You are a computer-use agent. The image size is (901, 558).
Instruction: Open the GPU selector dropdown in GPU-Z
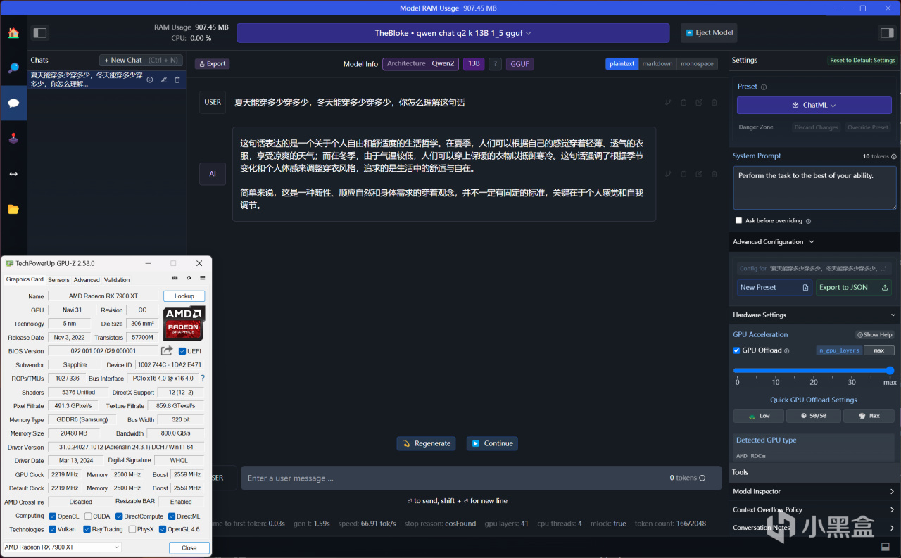click(62, 547)
